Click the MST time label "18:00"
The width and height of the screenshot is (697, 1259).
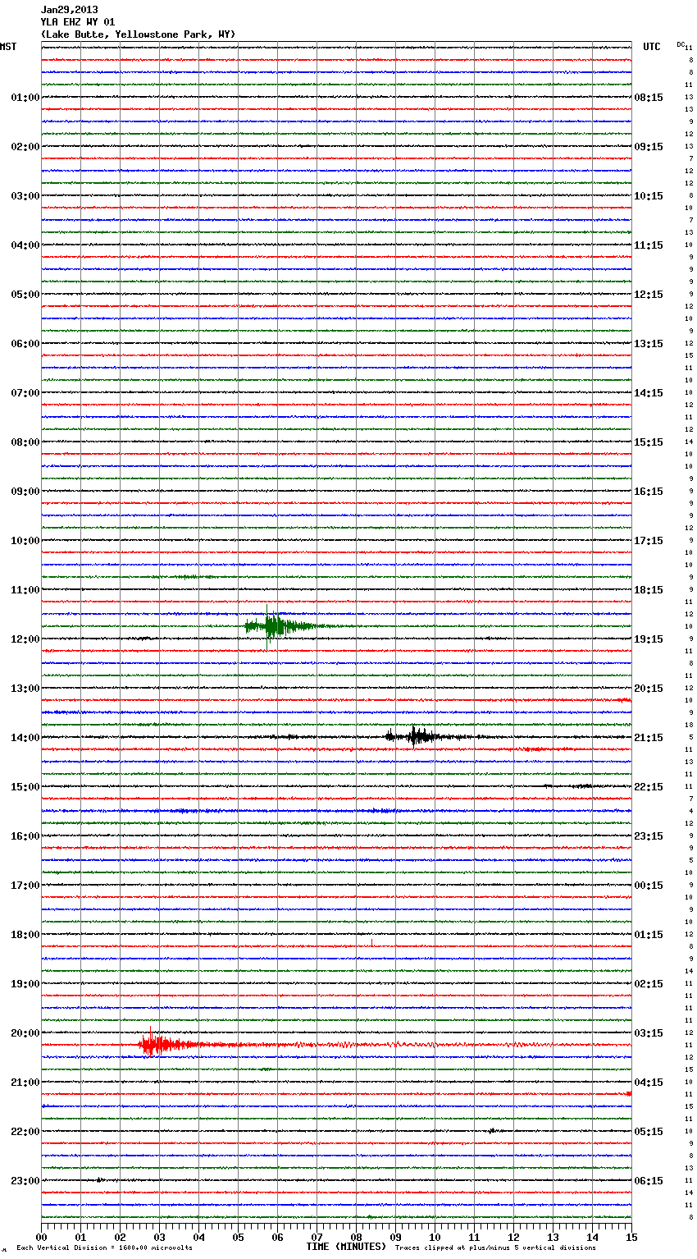[x=25, y=935]
